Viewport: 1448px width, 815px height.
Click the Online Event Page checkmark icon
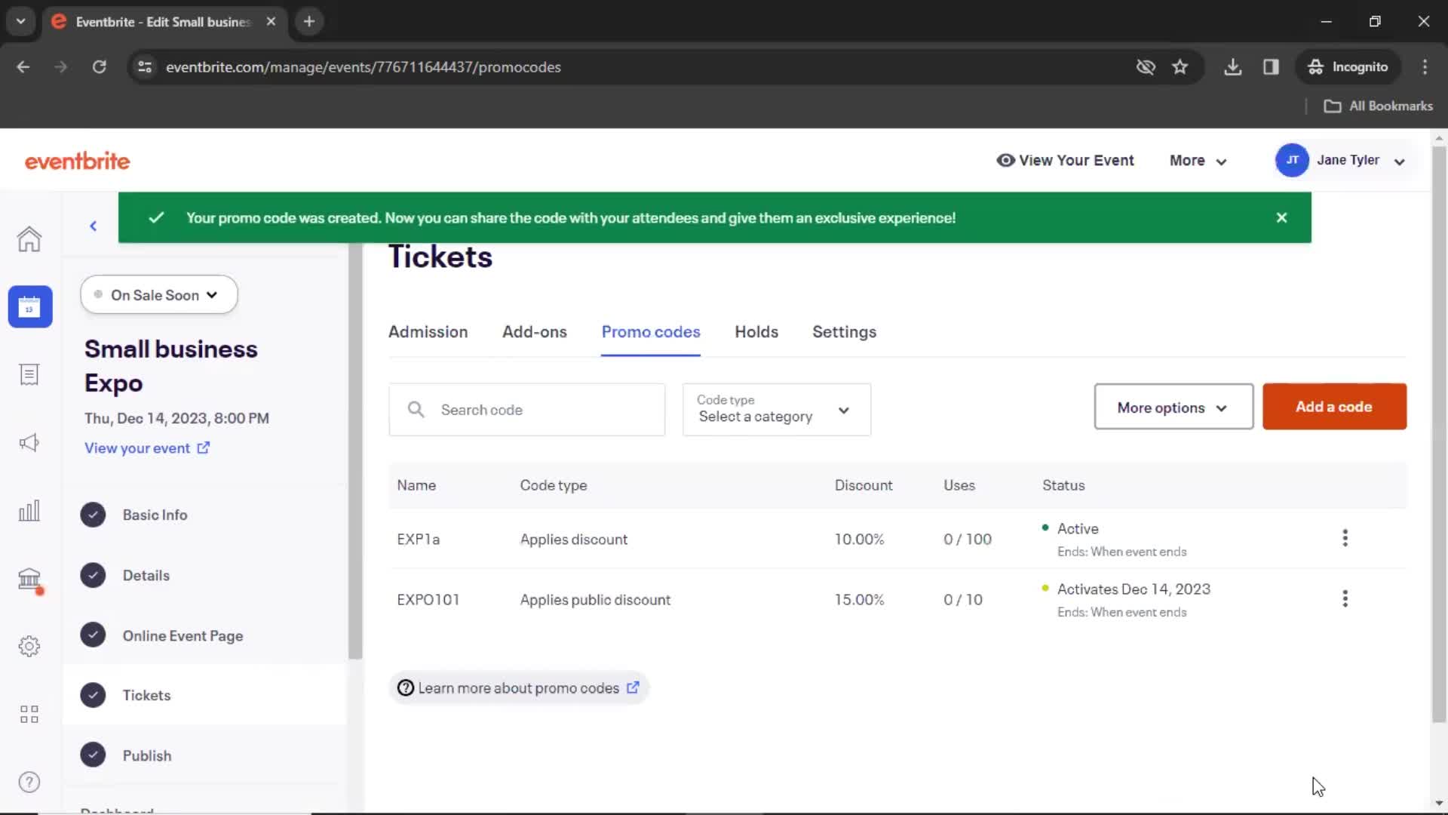(93, 635)
